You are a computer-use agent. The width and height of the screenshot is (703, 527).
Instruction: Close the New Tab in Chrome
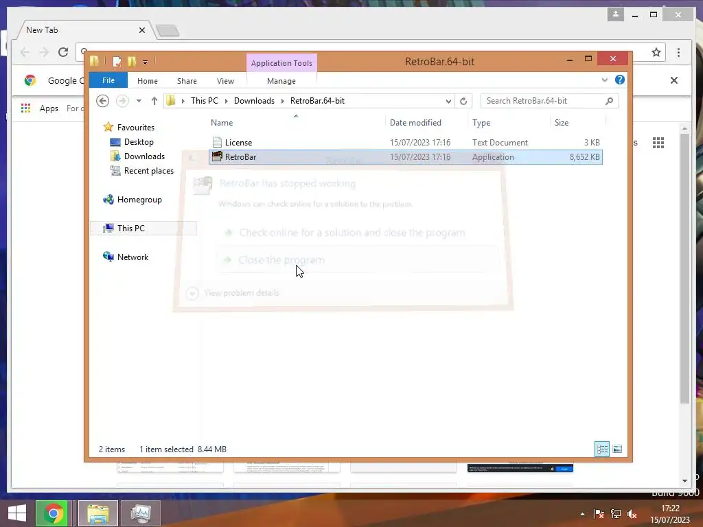coord(141,30)
